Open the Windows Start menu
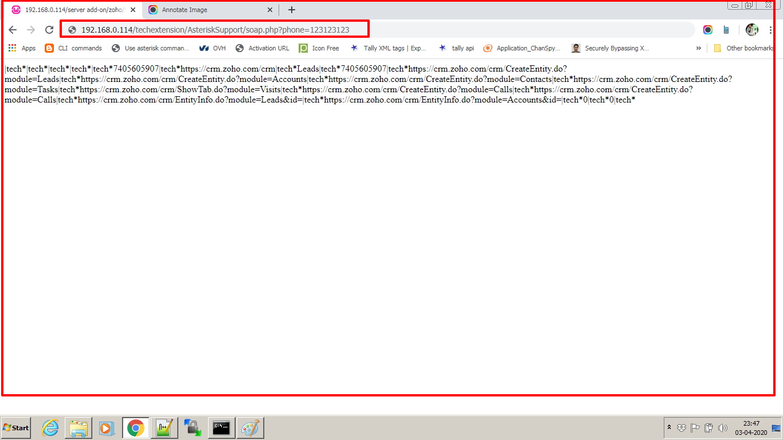The image size is (783, 440). [15, 427]
